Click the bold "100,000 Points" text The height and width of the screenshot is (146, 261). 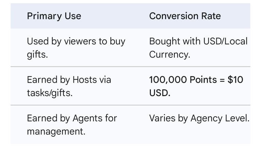pos(183,80)
